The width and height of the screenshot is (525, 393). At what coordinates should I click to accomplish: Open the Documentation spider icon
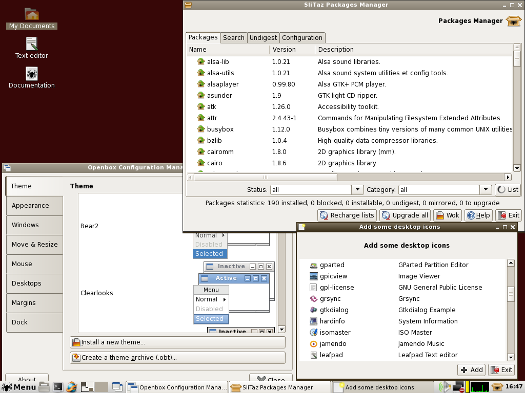pos(32,74)
